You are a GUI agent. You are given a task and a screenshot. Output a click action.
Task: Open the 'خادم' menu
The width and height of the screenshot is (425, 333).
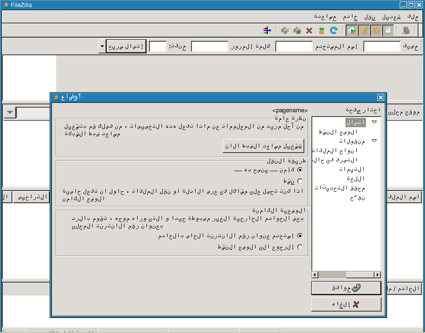(350, 17)
